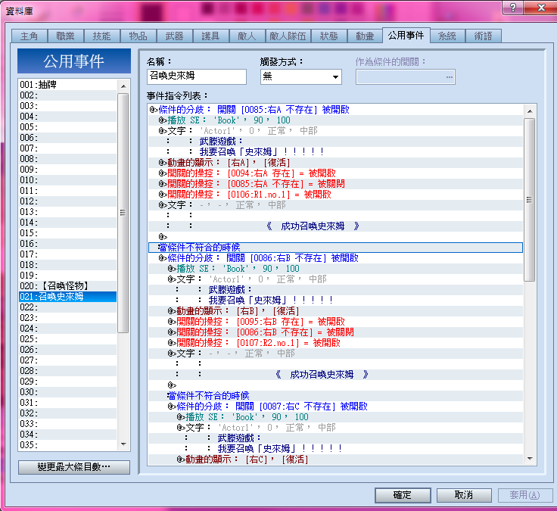Open the 敵人隊伍 tab
This screenshot has width=557, height=511.
288,36
